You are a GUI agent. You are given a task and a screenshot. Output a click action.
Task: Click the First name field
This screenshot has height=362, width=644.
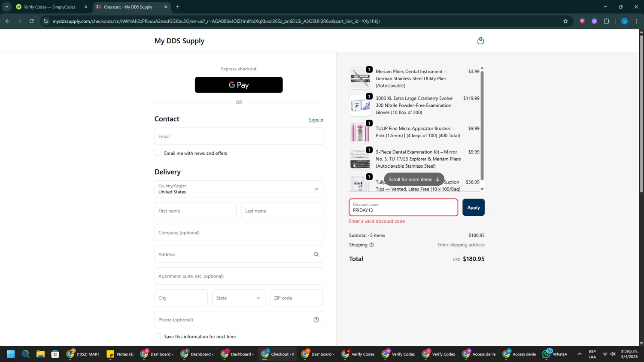pos(195,211)
